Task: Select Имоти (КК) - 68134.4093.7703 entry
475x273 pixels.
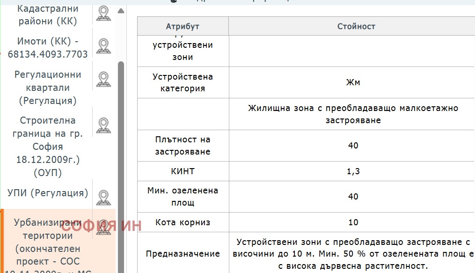Action: [x=48, y=48]
